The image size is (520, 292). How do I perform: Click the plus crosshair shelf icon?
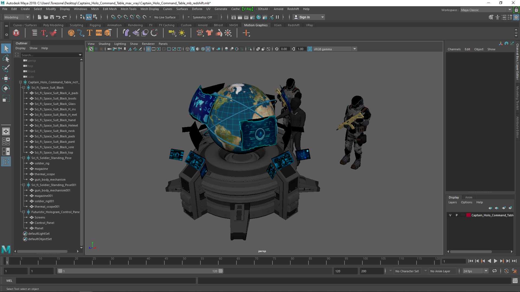pos(246,33)
